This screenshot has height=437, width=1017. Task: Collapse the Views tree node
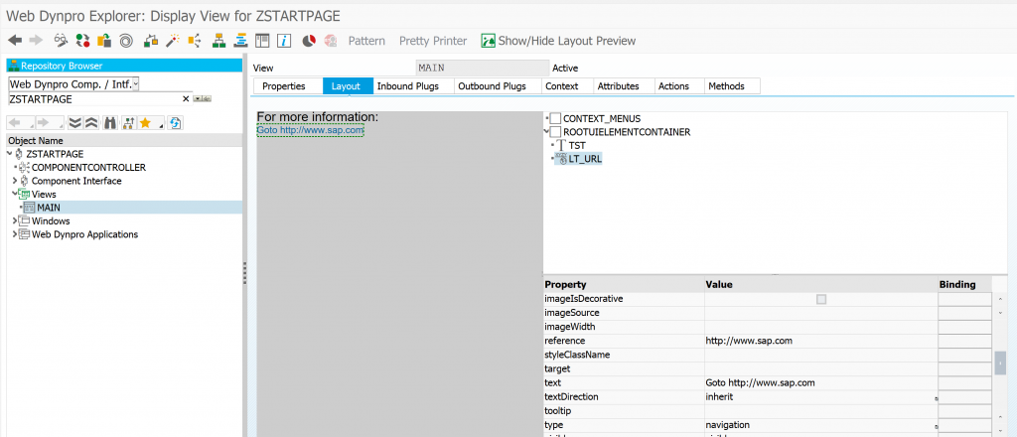tap(14, 194)
